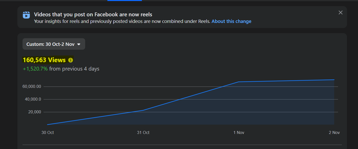358x149 pixels.
Task: Open the Custom: 30 Oct-2 Nov date dropdown
Action: coord(54,44)
